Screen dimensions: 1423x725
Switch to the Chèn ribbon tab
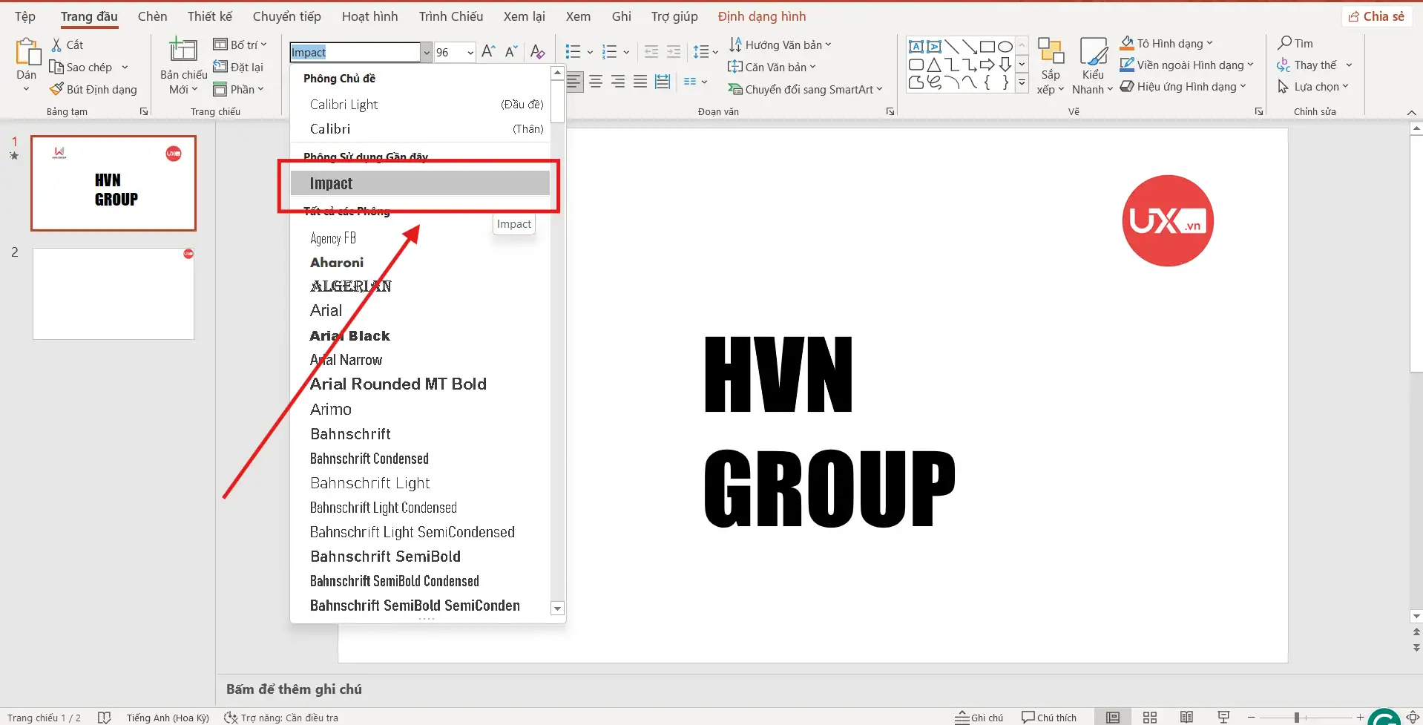[152, 16]
